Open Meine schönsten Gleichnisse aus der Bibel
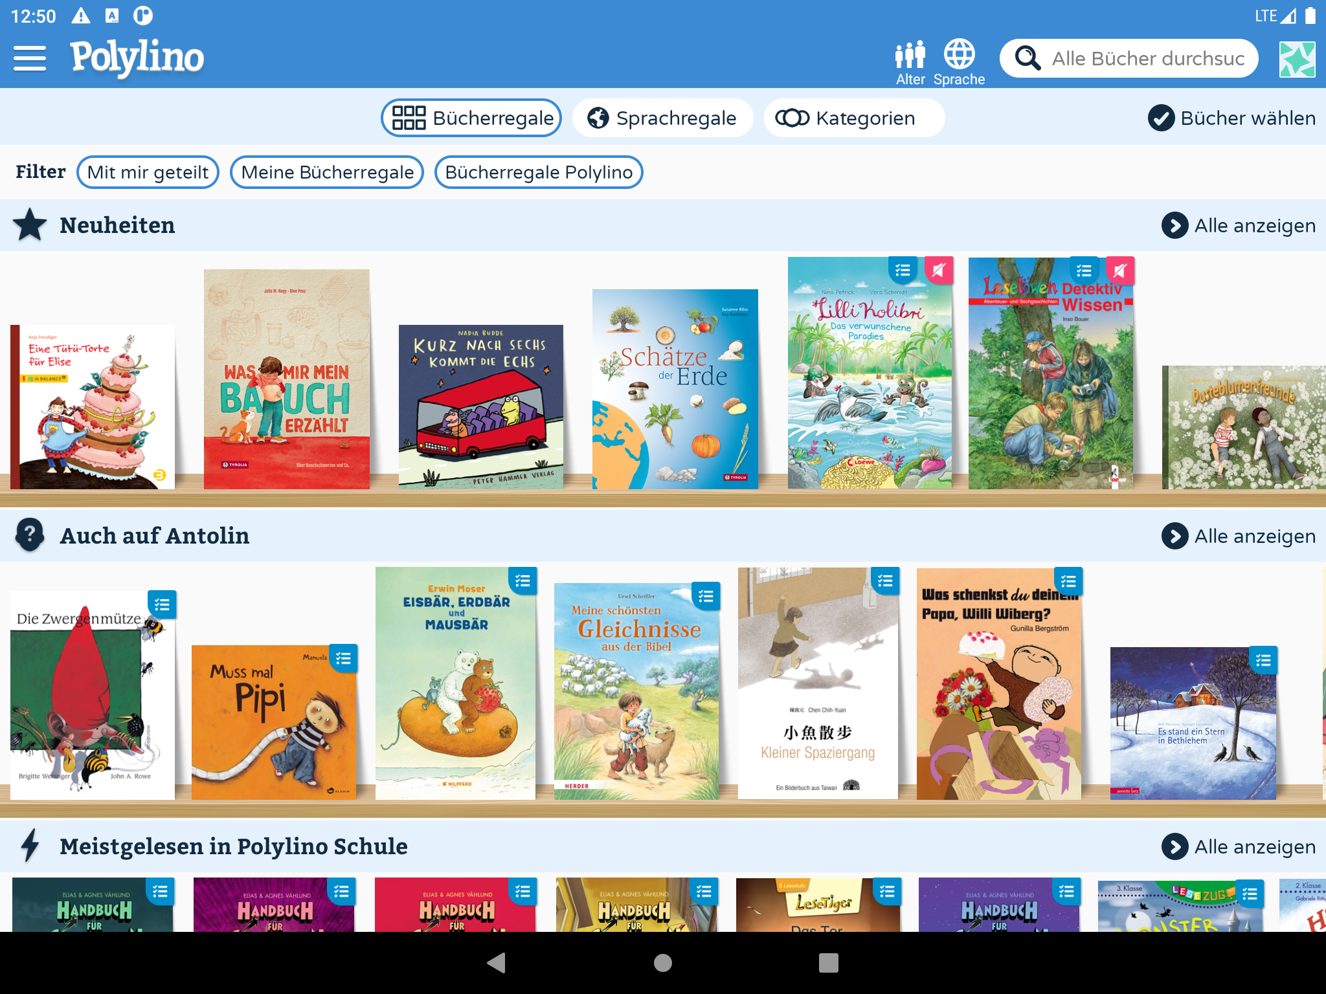Screen dimensions: 1326x994 click(x=636, y=692)
